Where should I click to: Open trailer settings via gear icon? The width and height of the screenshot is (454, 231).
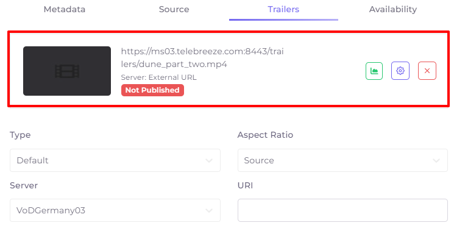click(400, 71)
